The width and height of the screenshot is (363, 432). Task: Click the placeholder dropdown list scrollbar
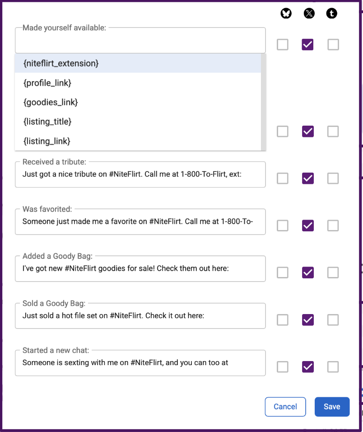[x=263, y=102]
